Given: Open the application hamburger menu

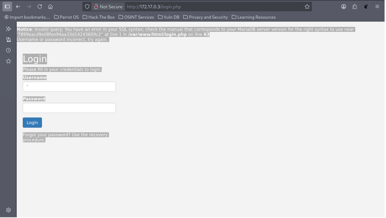Looking at the screenshot, I should [378, 6].
